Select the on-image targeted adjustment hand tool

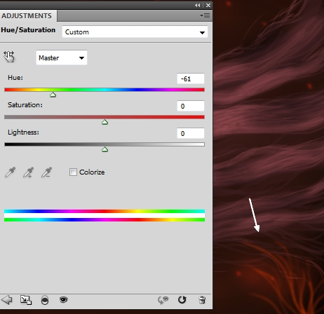[x=9, y=57]
